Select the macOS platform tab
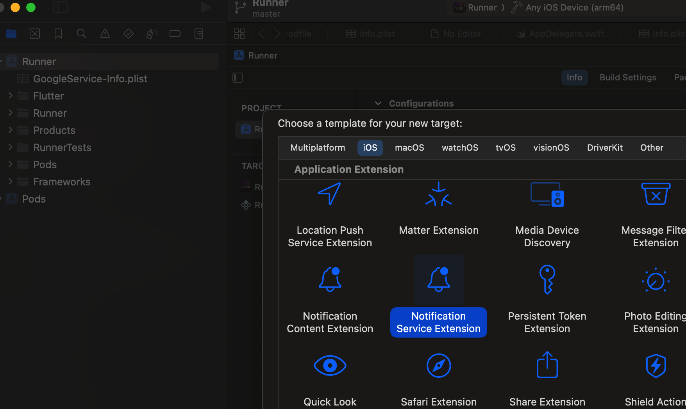The height and width of the screenshot is (409, 686). pyautogui.click(x=409, y=148)
